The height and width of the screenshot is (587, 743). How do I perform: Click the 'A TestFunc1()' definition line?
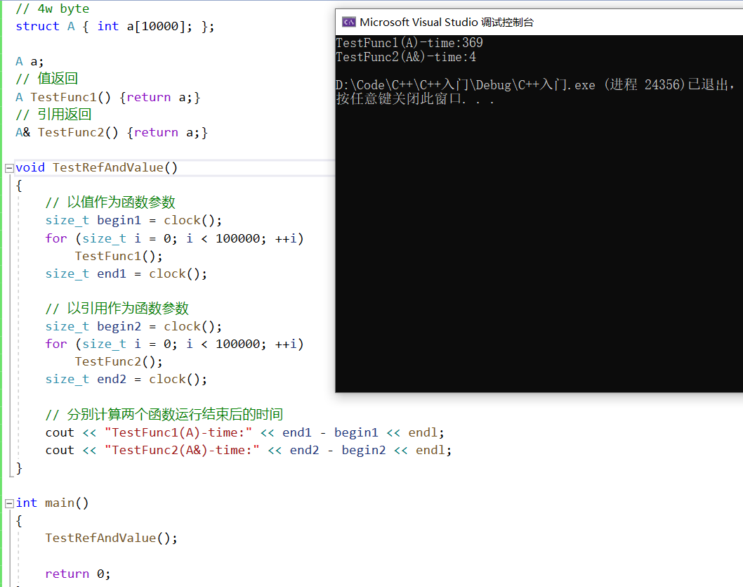108,97
